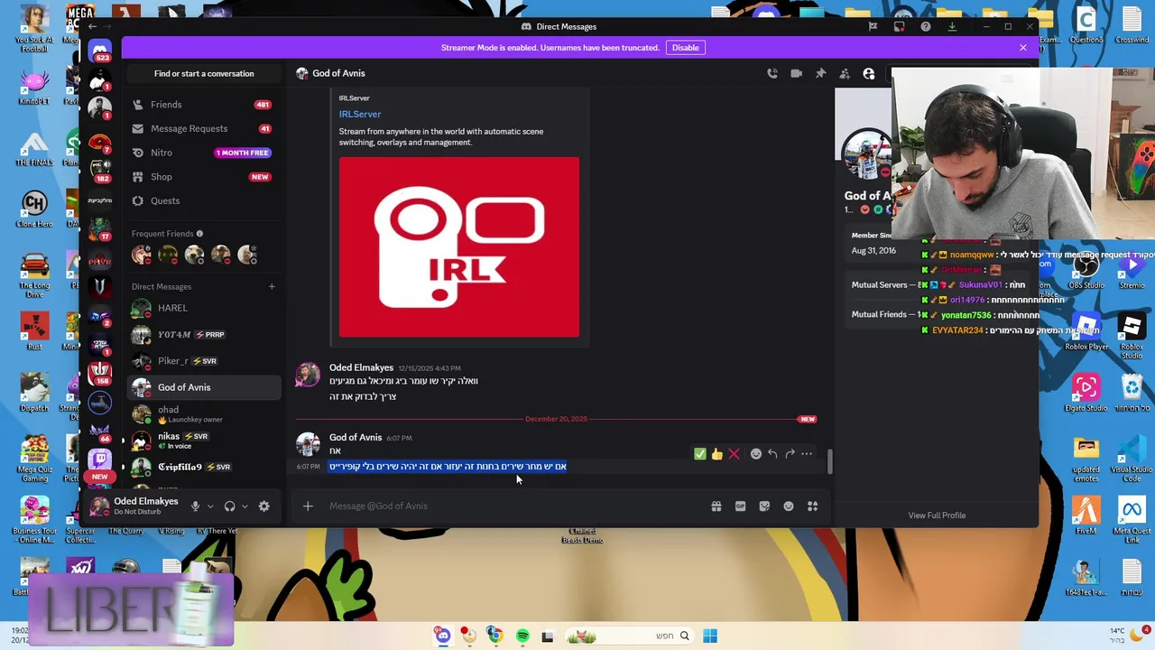The height and width of the screenshot is (650, 1155).
Task: Open add reaction emoji picker on message
Action: (x=756, y=454)
